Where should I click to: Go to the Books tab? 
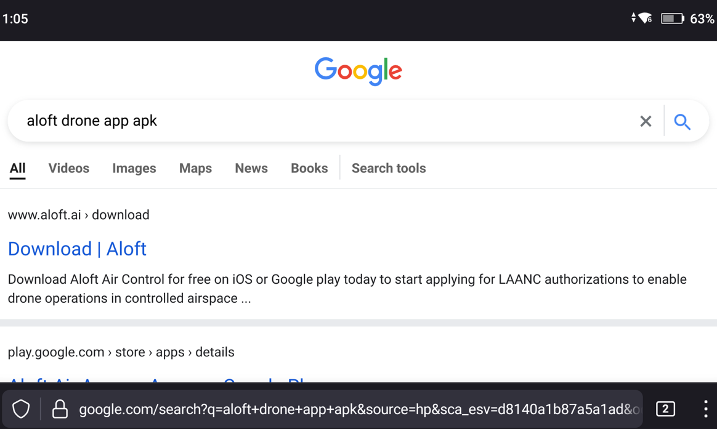(x=309, y=168)
